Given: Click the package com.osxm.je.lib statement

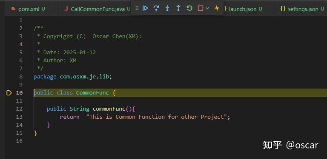Looking at the screenshot, I should [x=73, y=77].
